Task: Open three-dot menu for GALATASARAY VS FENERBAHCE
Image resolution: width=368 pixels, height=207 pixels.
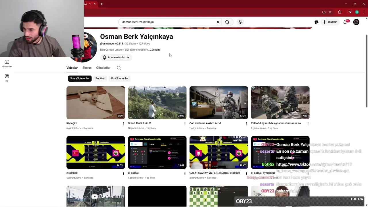Action: coord(246,173)
